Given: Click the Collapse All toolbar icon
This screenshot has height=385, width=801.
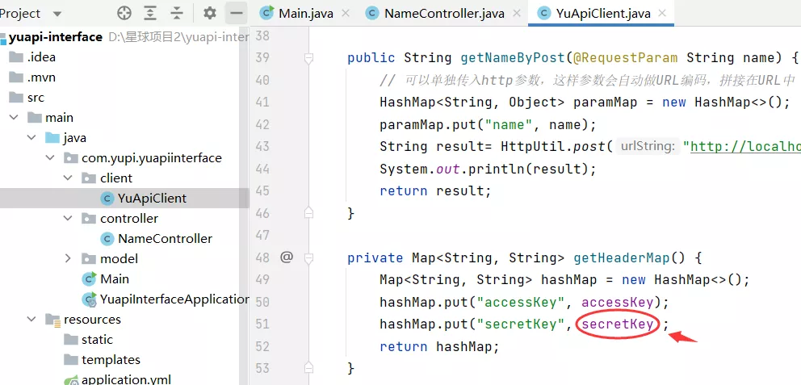Looking at the screenshot, I should click(x=177, y=13).
